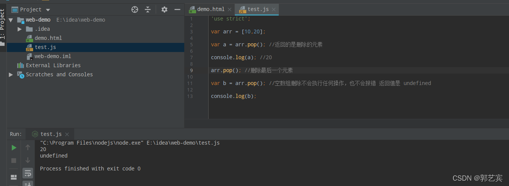Viewport: 509px width, 186px height.
Task: Click the 'Run:' panel label
Action: (x=16, y=134)
